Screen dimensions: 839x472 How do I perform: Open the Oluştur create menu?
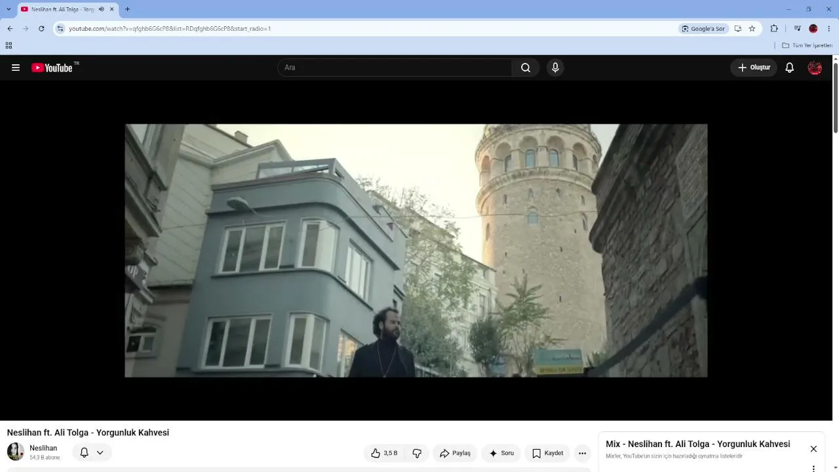[x=754, y=68]
